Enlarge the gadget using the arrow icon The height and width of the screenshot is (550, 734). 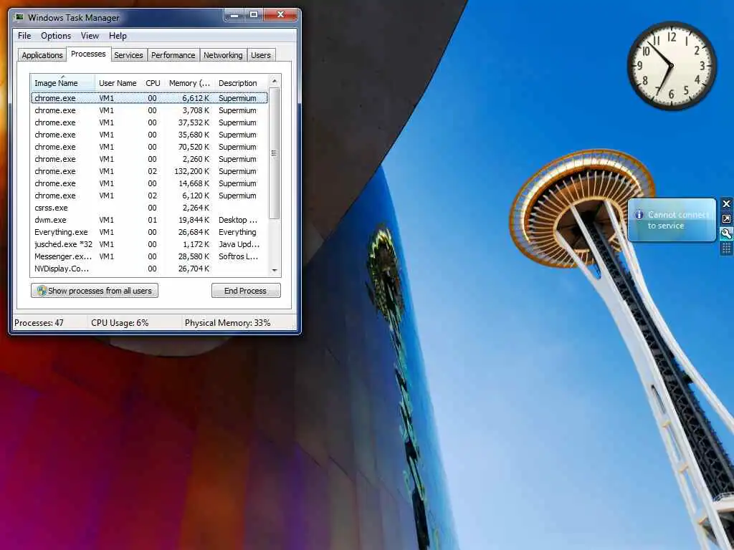point(726,219)
